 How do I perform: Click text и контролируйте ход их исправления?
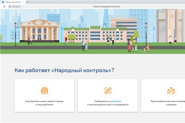108,105
